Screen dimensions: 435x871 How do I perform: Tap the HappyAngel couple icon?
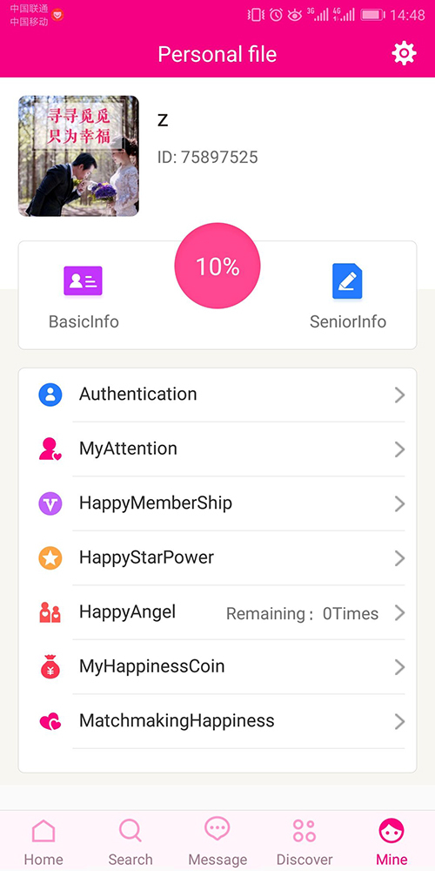[50, 612]
